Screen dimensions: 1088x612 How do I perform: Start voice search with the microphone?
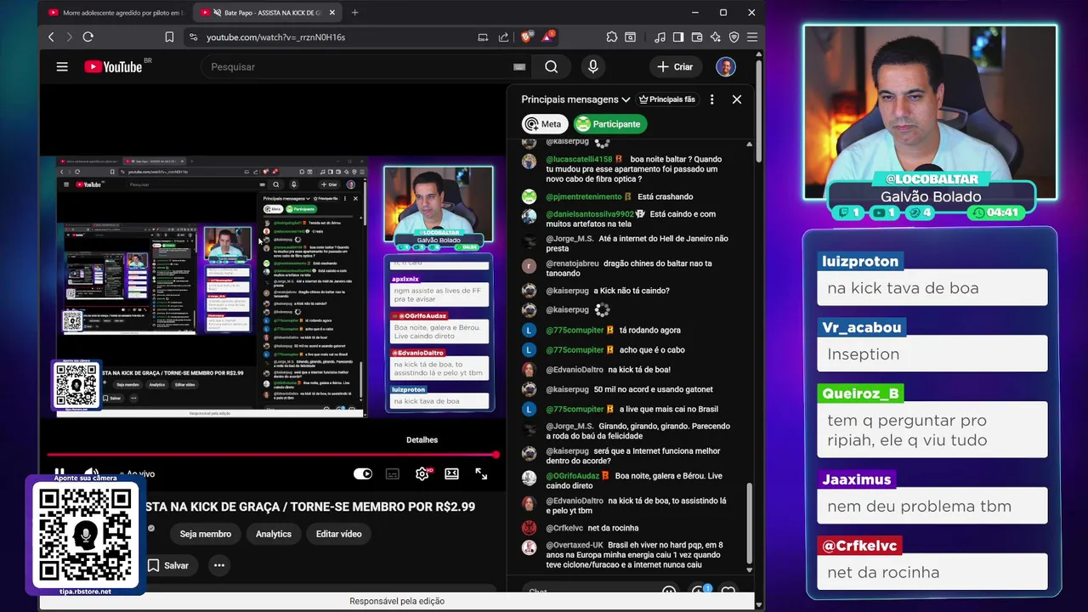tap(592, 66)
